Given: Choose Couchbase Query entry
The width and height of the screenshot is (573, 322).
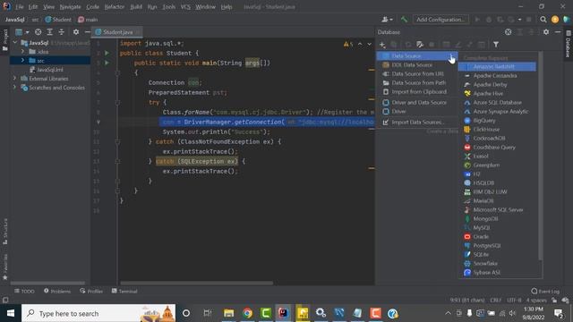Looking at the screenshot, I should point(497,147).
